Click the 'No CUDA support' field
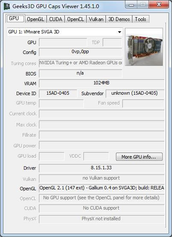 pos(101,208)
